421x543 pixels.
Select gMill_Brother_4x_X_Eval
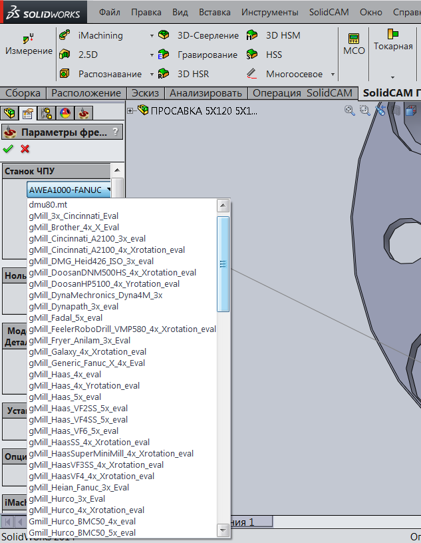tap(122, 227)
